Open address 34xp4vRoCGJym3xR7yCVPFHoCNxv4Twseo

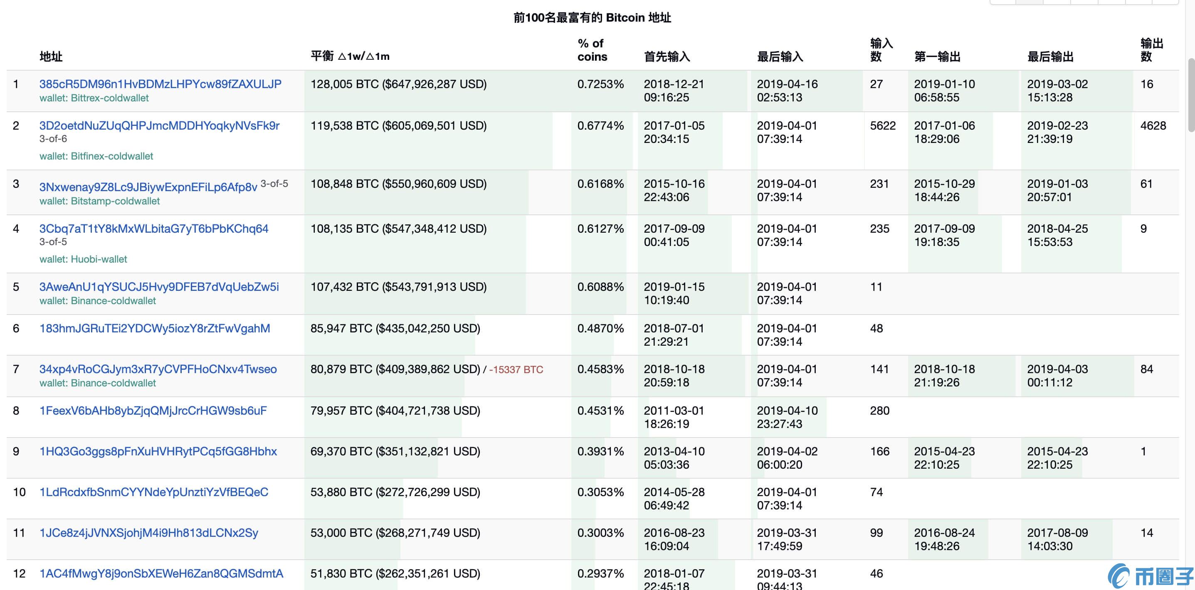tap(158, 369)
